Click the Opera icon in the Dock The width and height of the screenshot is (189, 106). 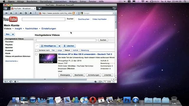click(x=93, y=100)
